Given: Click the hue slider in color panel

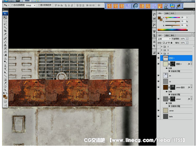Looking at the screenshot, I should 173,18.
